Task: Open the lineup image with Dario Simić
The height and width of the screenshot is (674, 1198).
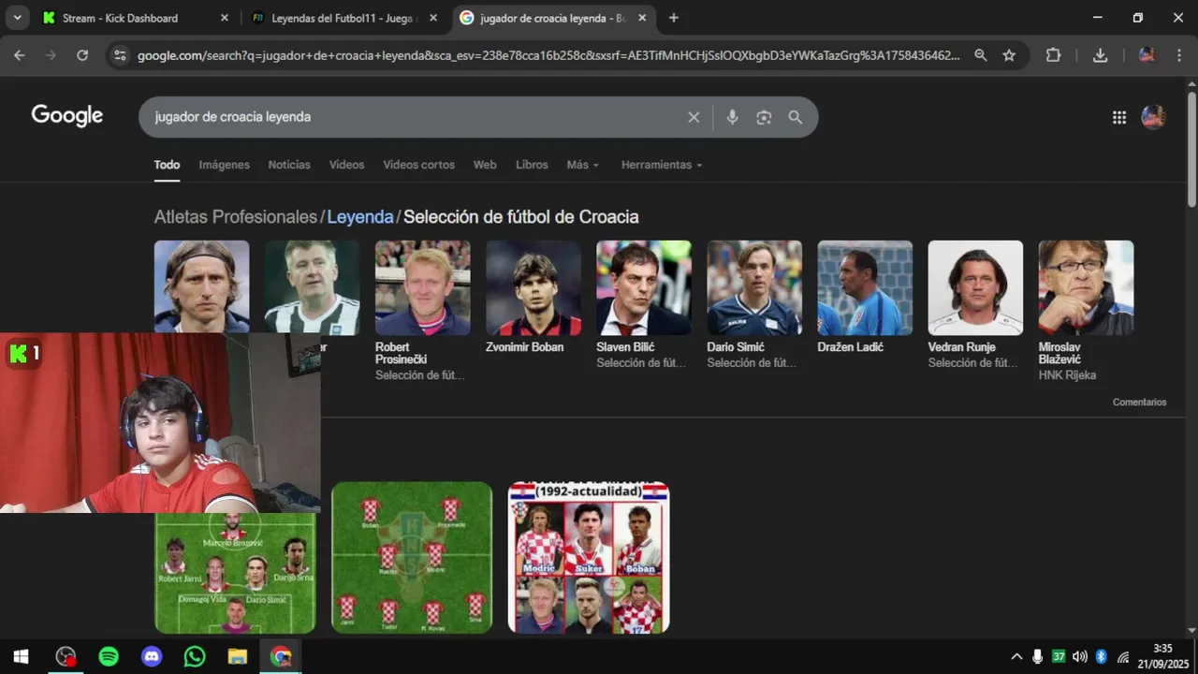Action: click(235, 573)
